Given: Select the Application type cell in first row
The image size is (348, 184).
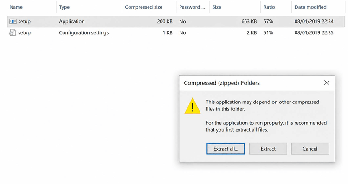Looking at the screenshot, I should point(71,21).
